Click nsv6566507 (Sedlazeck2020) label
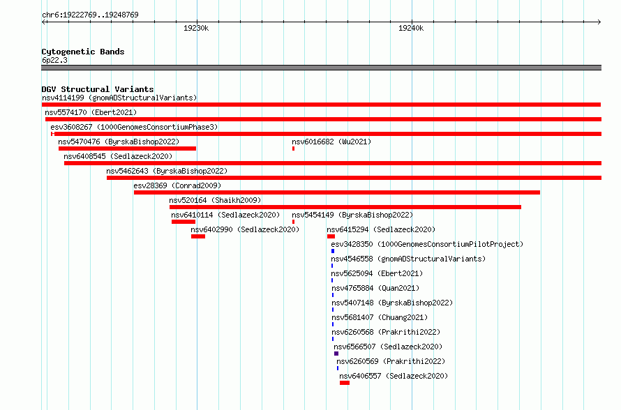The height and width of the screenshot is (410, 621). (388, 347)
